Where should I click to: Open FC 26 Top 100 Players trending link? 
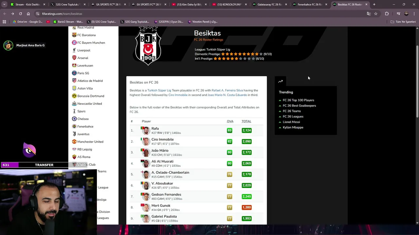point(298,100)
